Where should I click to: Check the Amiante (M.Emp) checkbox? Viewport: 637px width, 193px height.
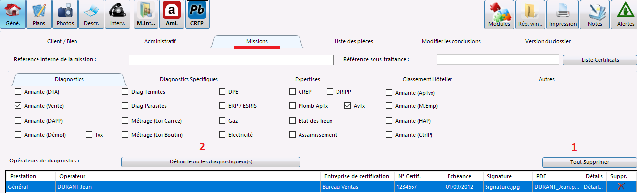pyautogui.click(x=389, y=106)
